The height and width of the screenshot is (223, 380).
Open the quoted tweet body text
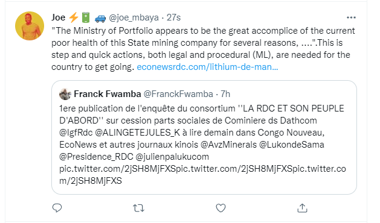click(202, 145)
